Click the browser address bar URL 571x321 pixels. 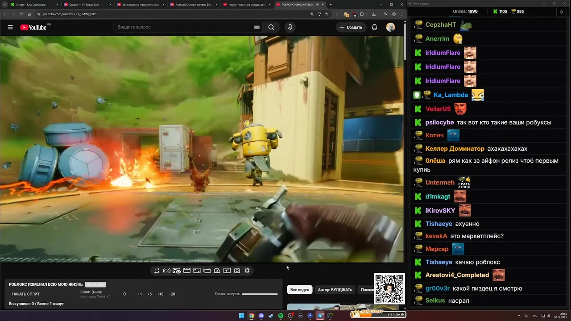[70, 14]
